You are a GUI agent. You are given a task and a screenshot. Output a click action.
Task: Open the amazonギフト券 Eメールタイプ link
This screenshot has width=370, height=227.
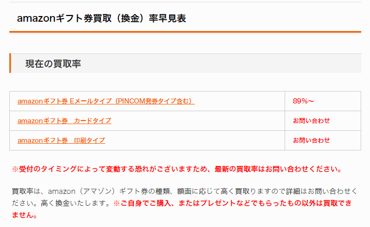pos(106,101)
